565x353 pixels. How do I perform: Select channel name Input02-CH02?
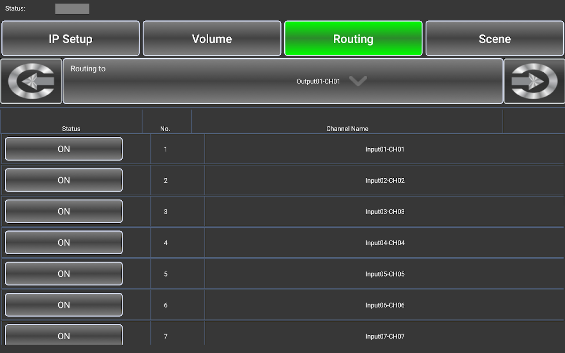click(x=385, y=180)
